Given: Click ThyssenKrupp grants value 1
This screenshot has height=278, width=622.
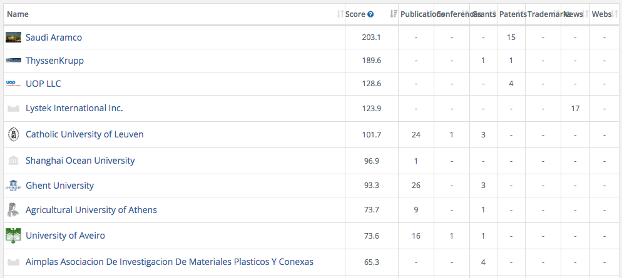Looking at the screenshot, I should [482, 61].
